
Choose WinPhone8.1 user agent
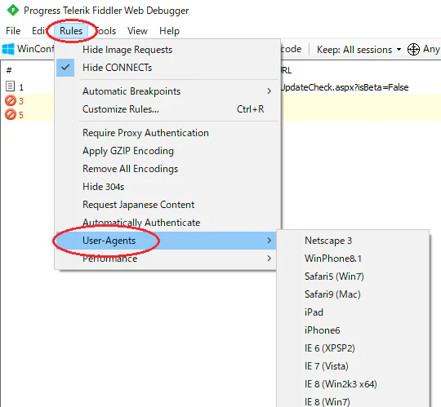click(x=353, y=259)
